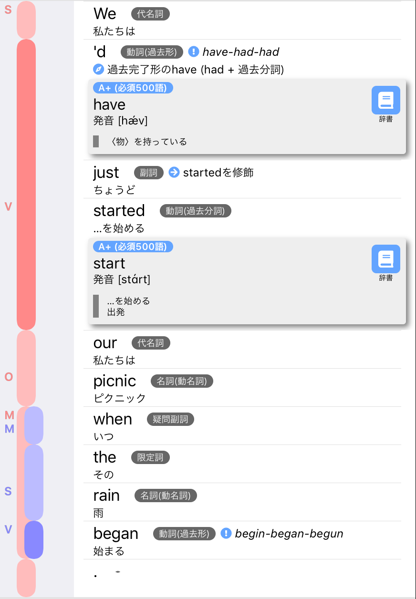Tap exclamation icon beside begin-began-begun

[226, 533]
